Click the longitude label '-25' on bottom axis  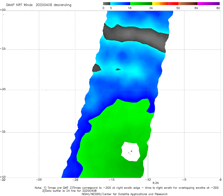point(39,180)
